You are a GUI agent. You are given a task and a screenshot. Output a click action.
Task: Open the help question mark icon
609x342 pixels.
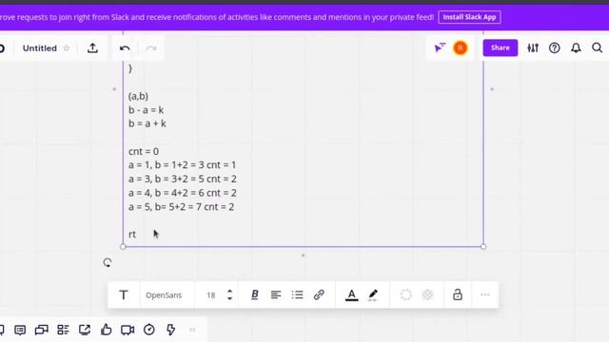pyautogui.click(x=554, y=48)
